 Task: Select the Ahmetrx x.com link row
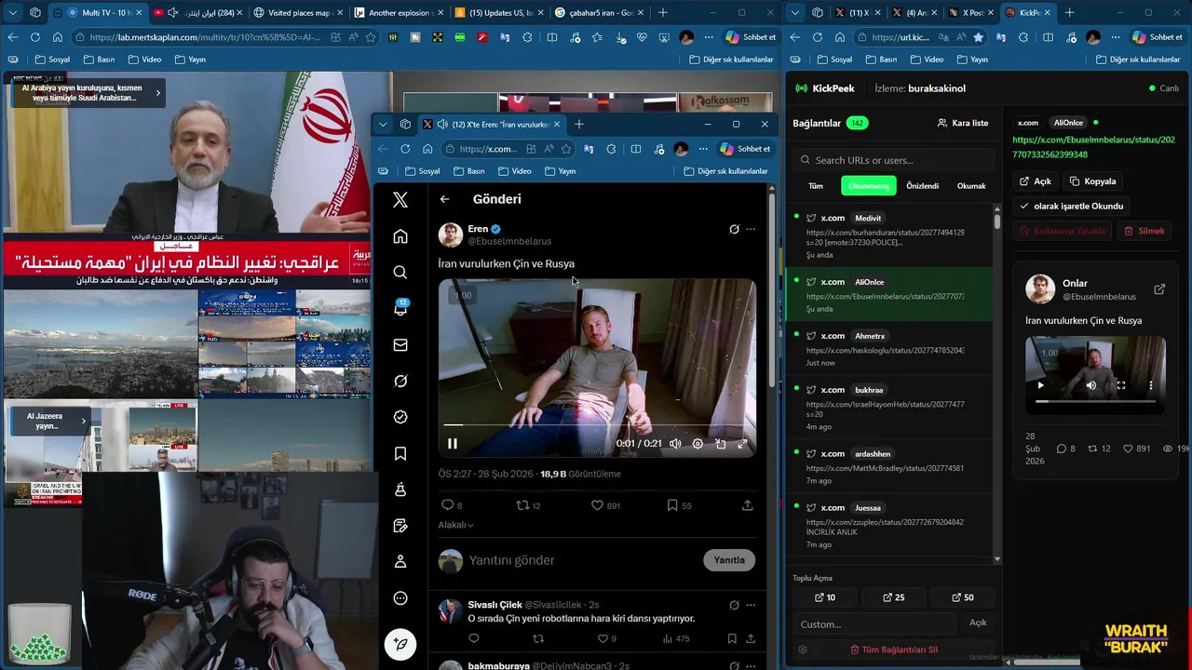tap(890, 349)
